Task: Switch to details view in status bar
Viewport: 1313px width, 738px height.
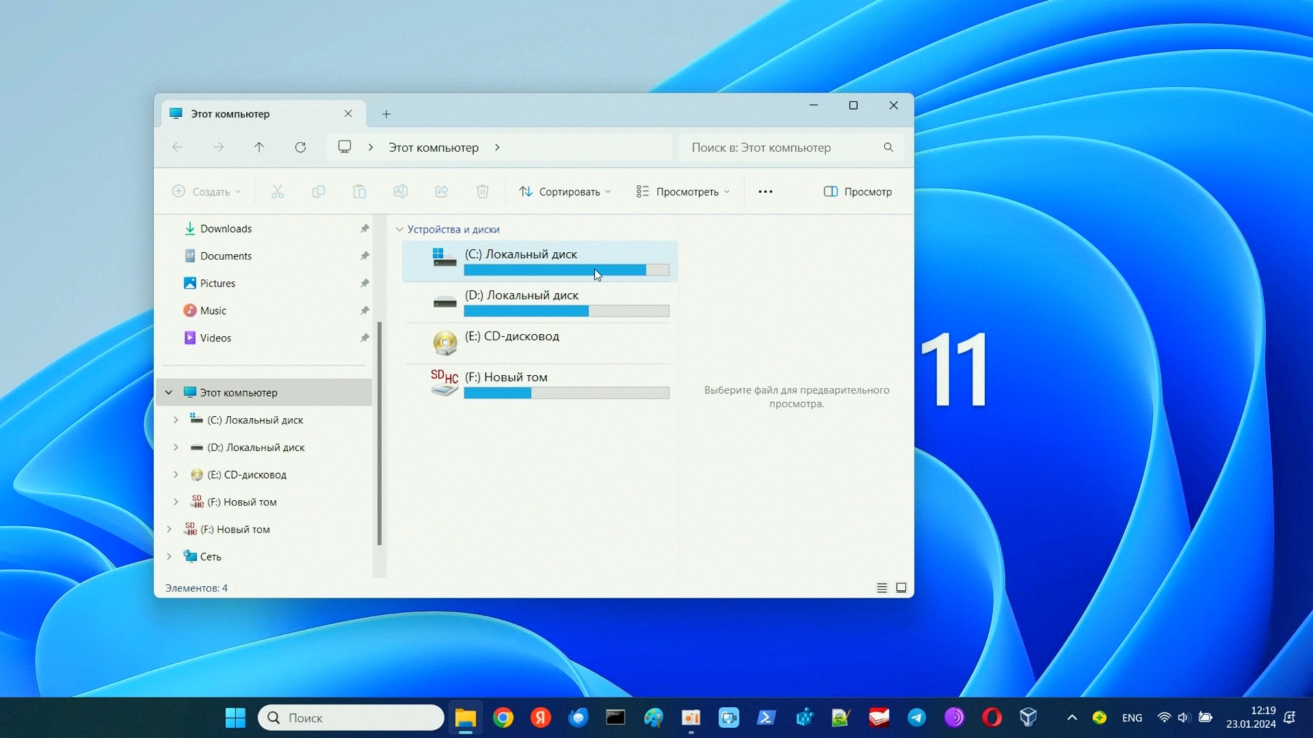Action: point(881,587)
